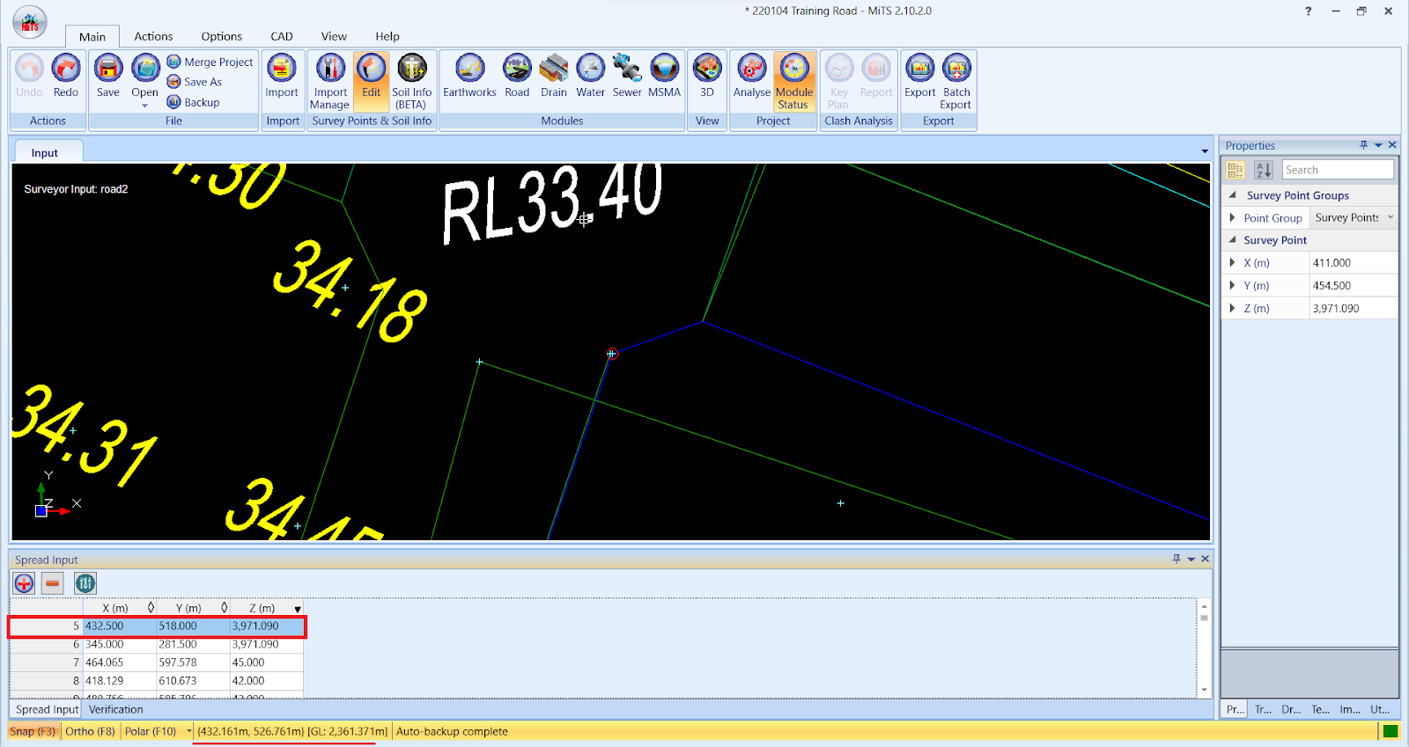Click in the Properties Search field
The width and height of the screenshot is (1409, 747).
pyautogui.click(x=1338, y=170)
